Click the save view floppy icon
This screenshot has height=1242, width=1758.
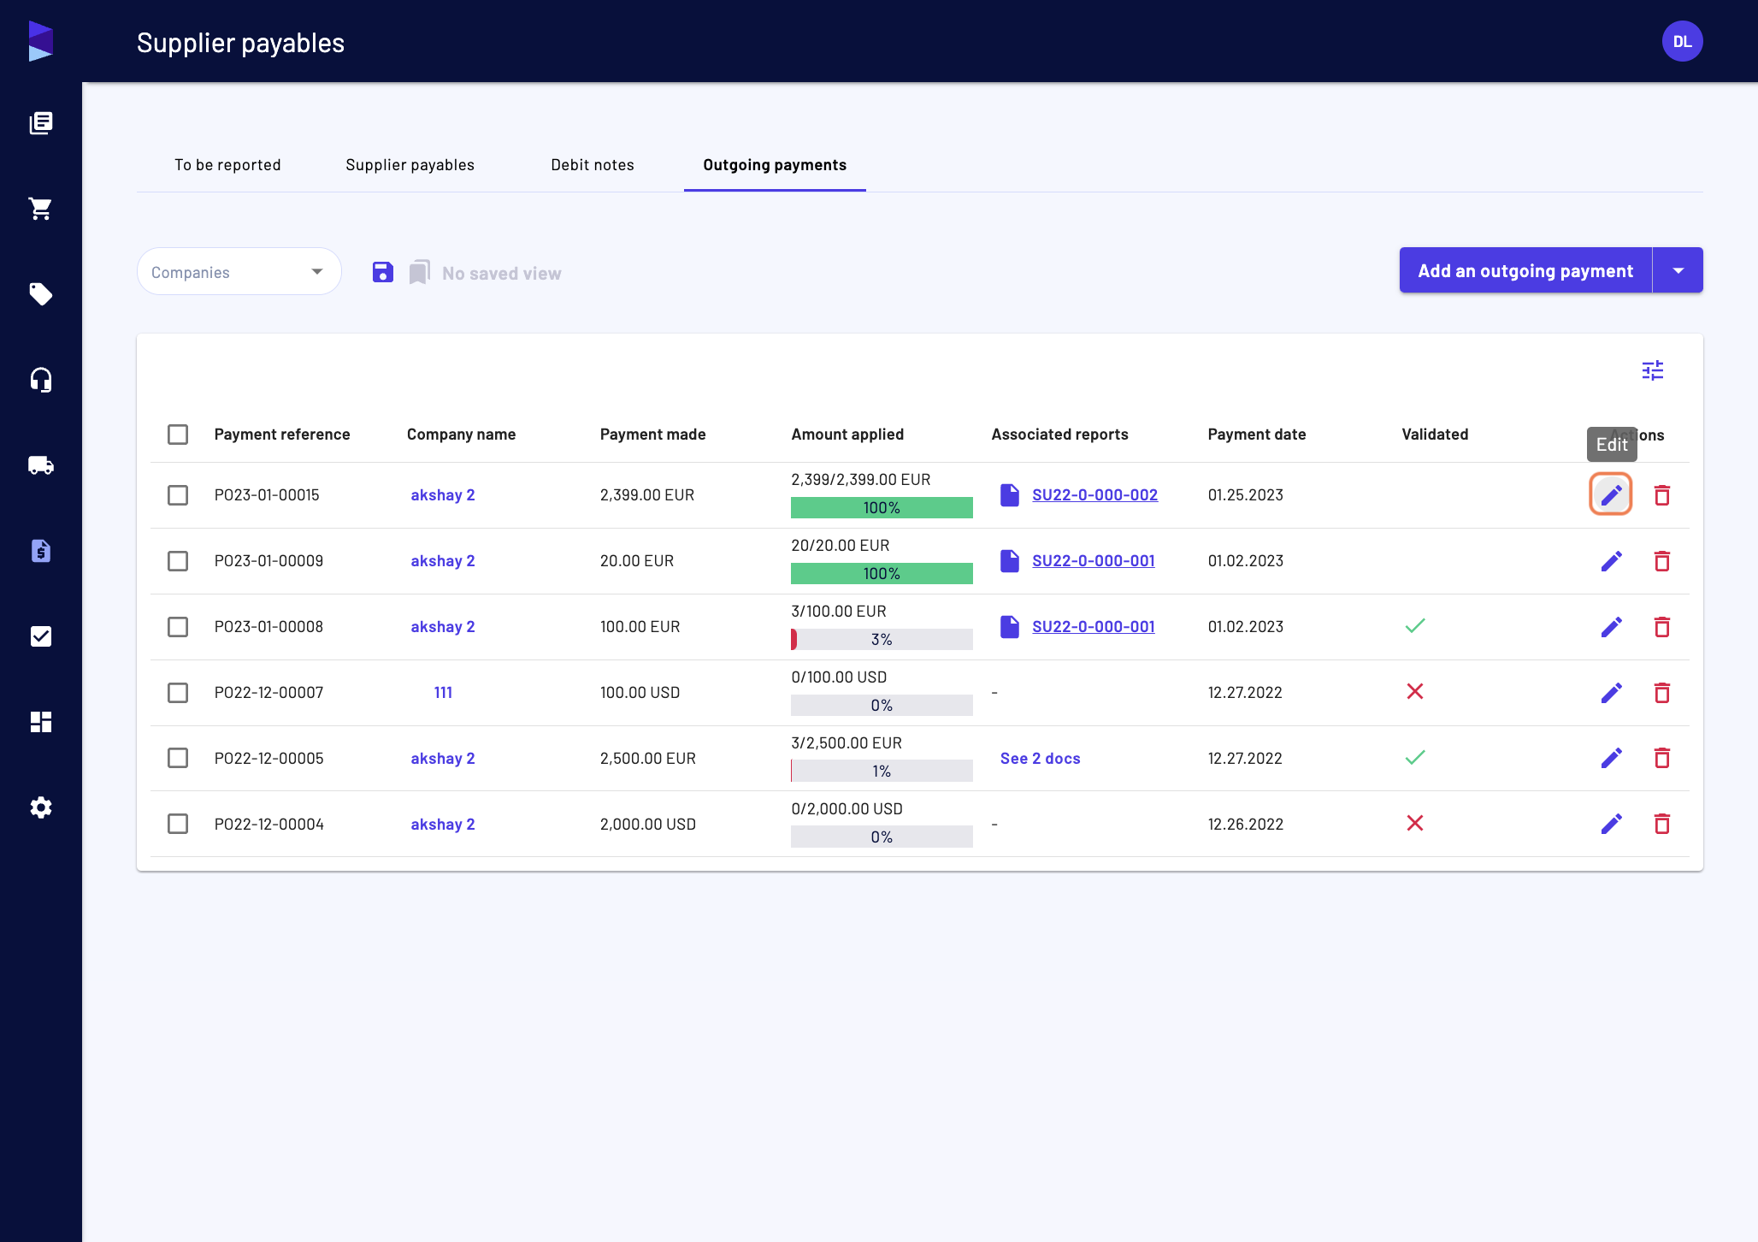383,272
